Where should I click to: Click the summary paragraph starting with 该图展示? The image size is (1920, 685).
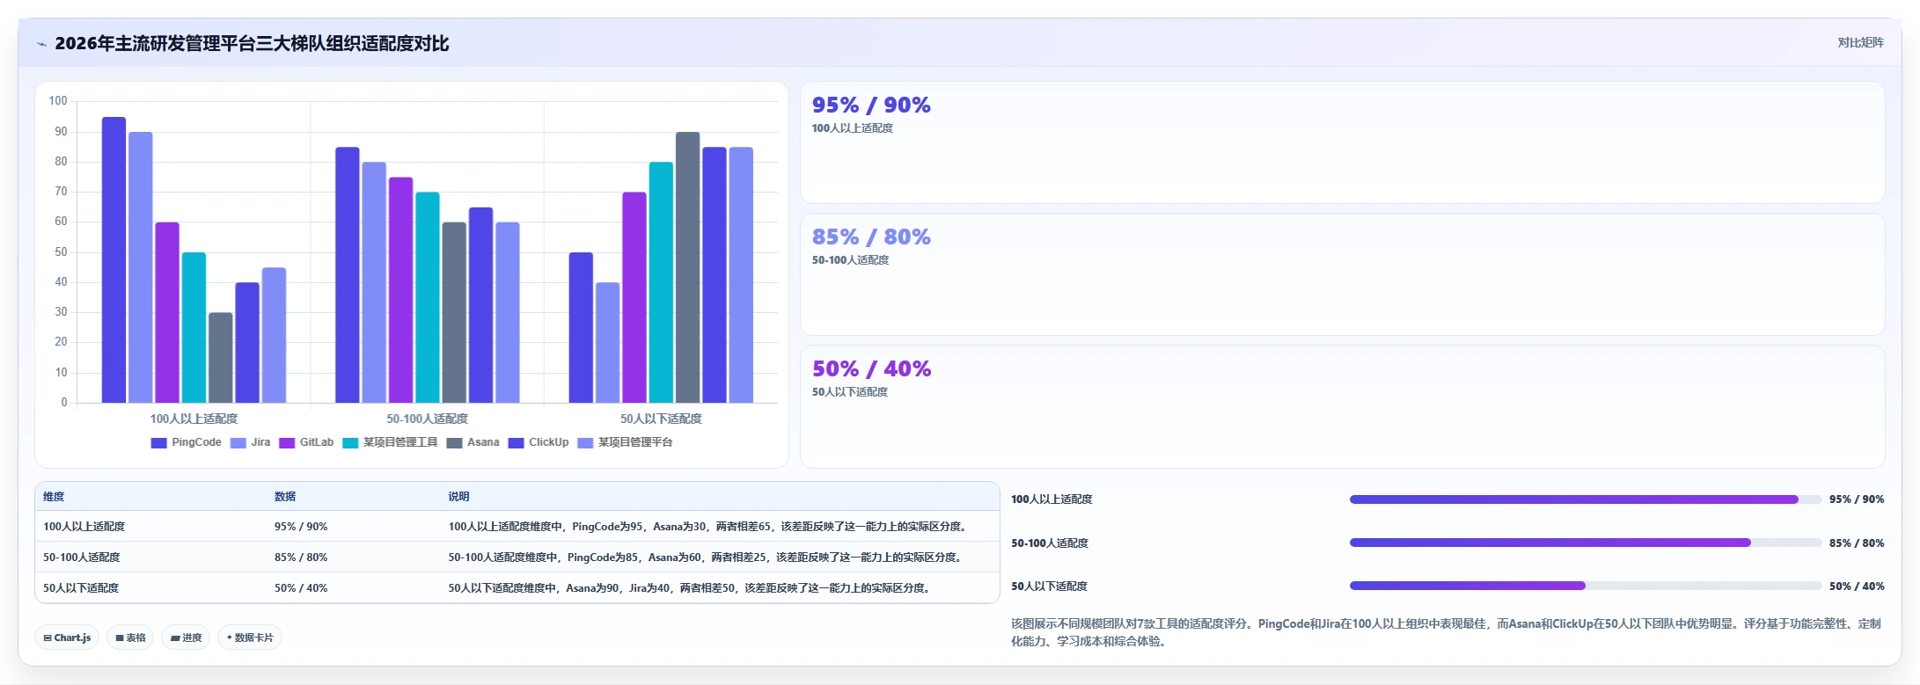coord(1446,632)
